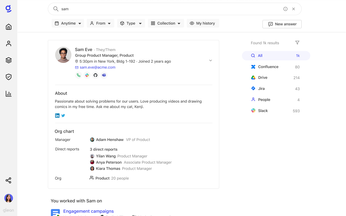346x216 pixels.
Task: Open the shield verification icon in sidebar
Action: [x=8, y=77]
